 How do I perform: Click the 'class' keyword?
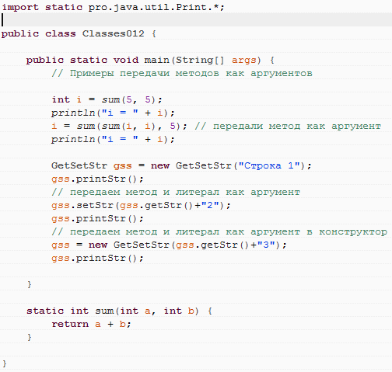click(61, 33)
